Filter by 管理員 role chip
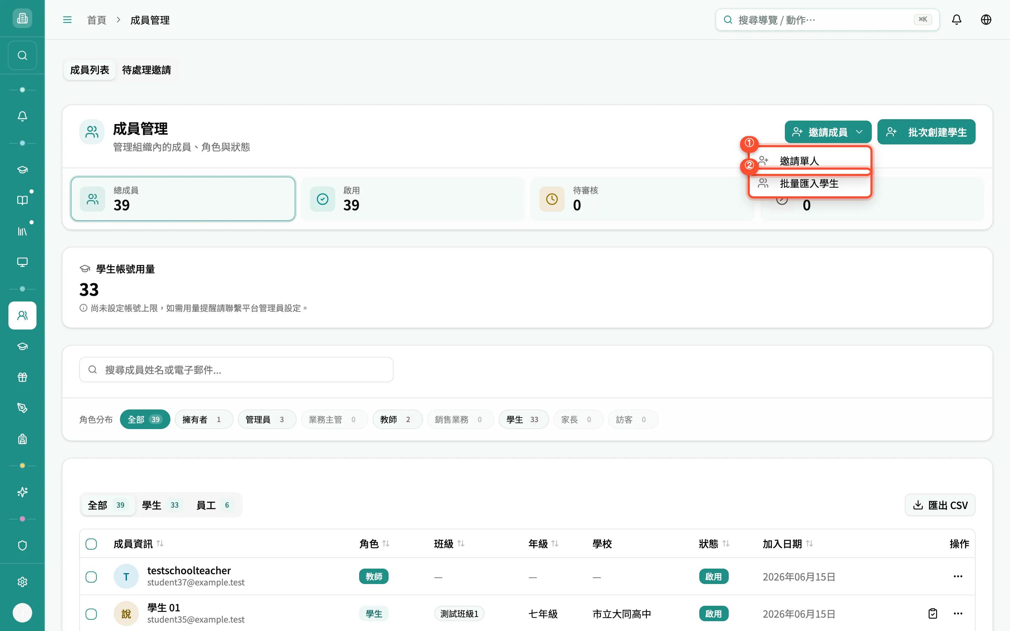Image resolution: width=1010 pixels, height=631 pixels. pos(267,419)
